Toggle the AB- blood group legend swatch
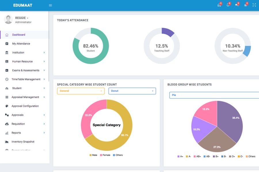Image resolution: width=259 pixels, height=172 pixels. pos(205,156)
